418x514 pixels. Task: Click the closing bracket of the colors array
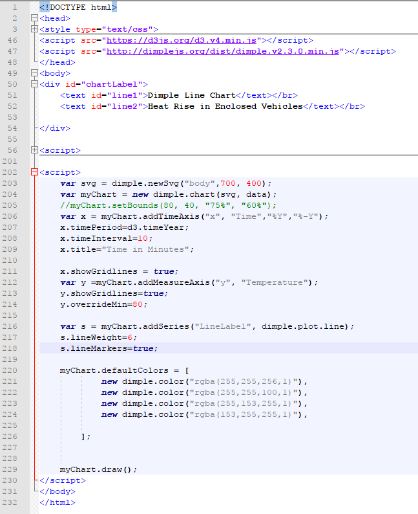[86, 436]
